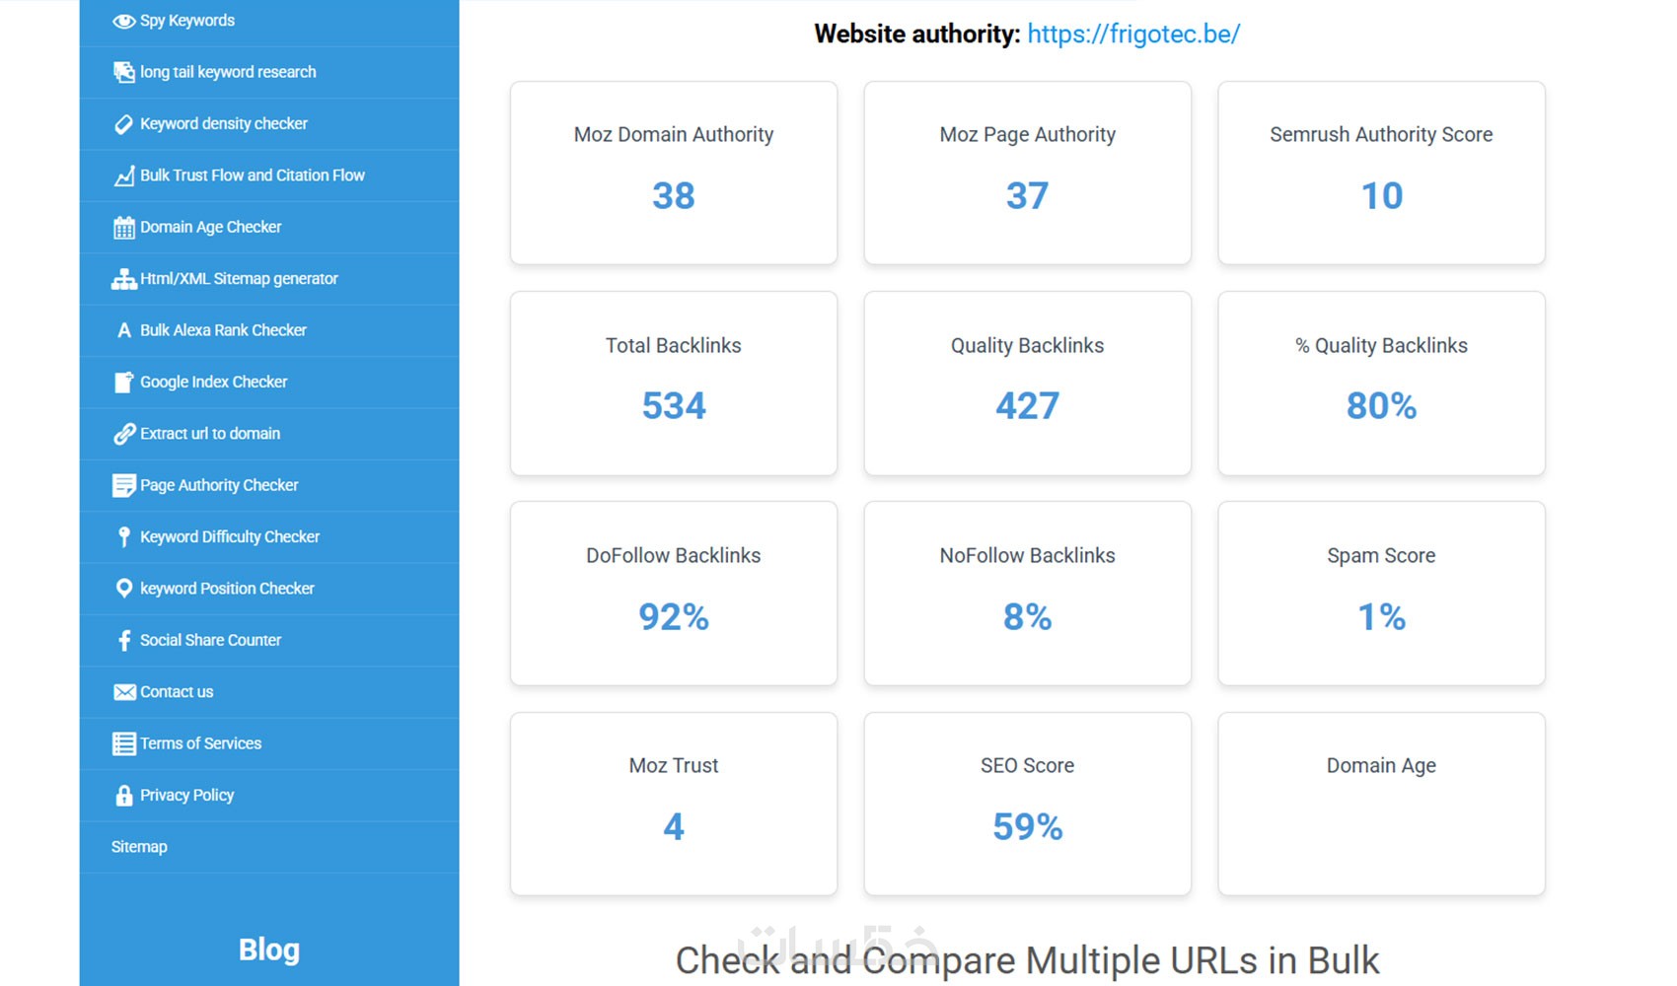Open the Sitemap link in sidebar
Image resolution: width=1677 pixels, height=986 pixels.
click(x=139, y=847)
